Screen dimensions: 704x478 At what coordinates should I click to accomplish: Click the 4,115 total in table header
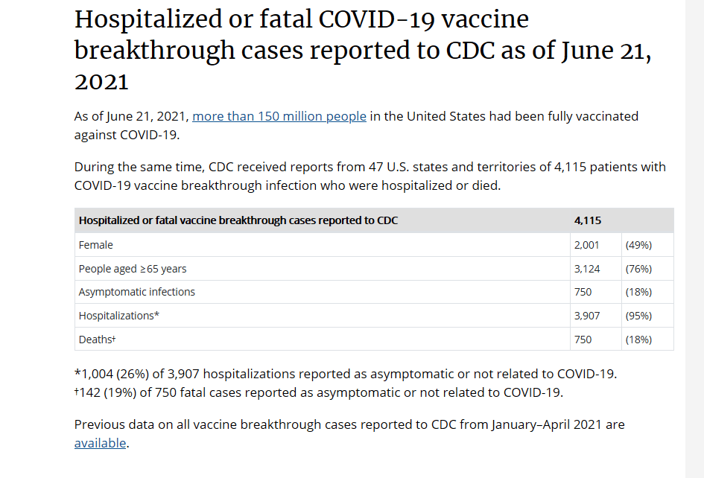tap(587, 220)
